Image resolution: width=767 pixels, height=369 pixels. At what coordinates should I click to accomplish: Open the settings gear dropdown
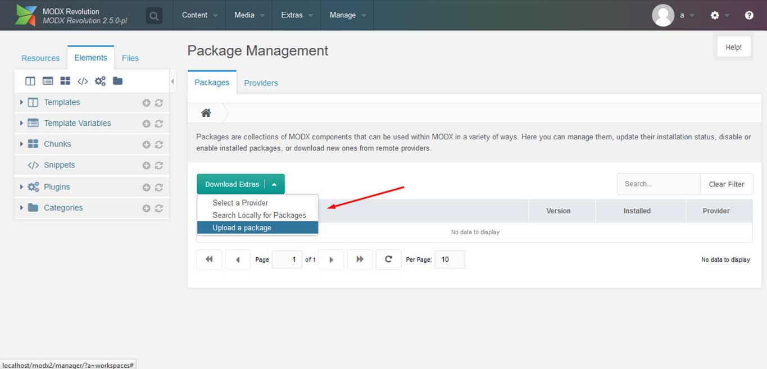coord(719,15)
